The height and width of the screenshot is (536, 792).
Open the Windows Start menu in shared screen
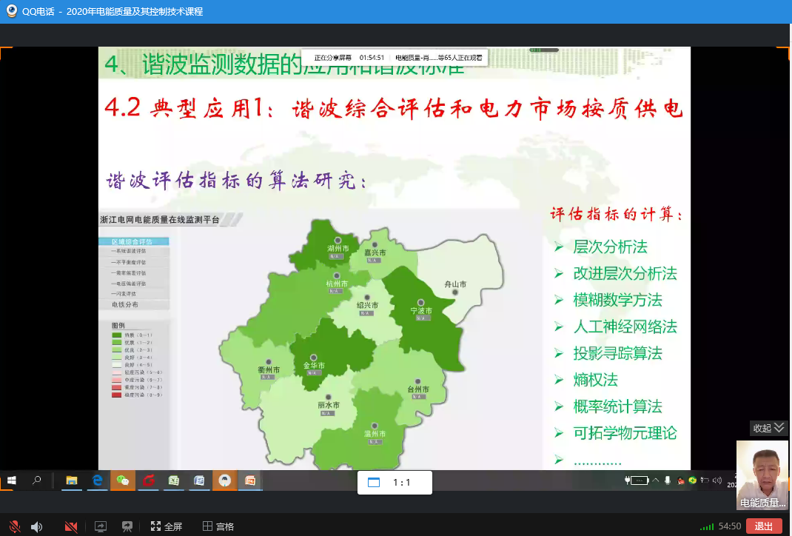coord(12,480)
